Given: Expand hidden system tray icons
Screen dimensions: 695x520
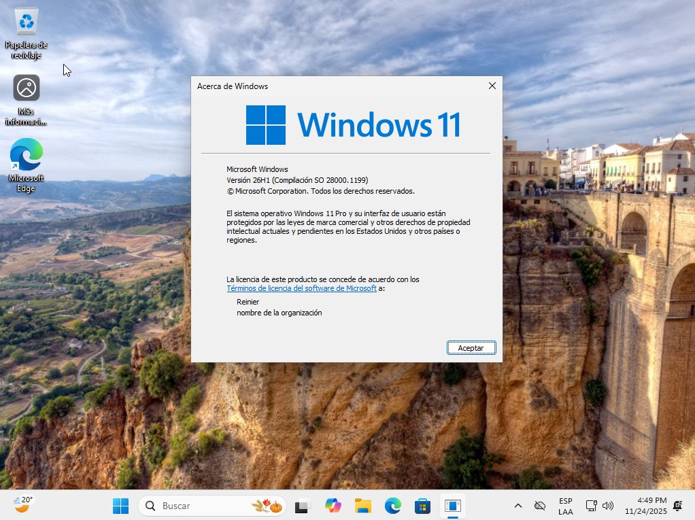Looking at the screenshot, I should pyautogui.click(x=518, y=506).
